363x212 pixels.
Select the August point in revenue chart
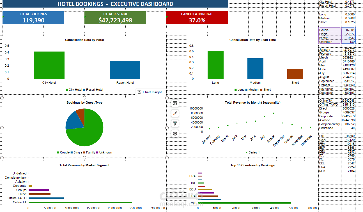click(274, 113)
